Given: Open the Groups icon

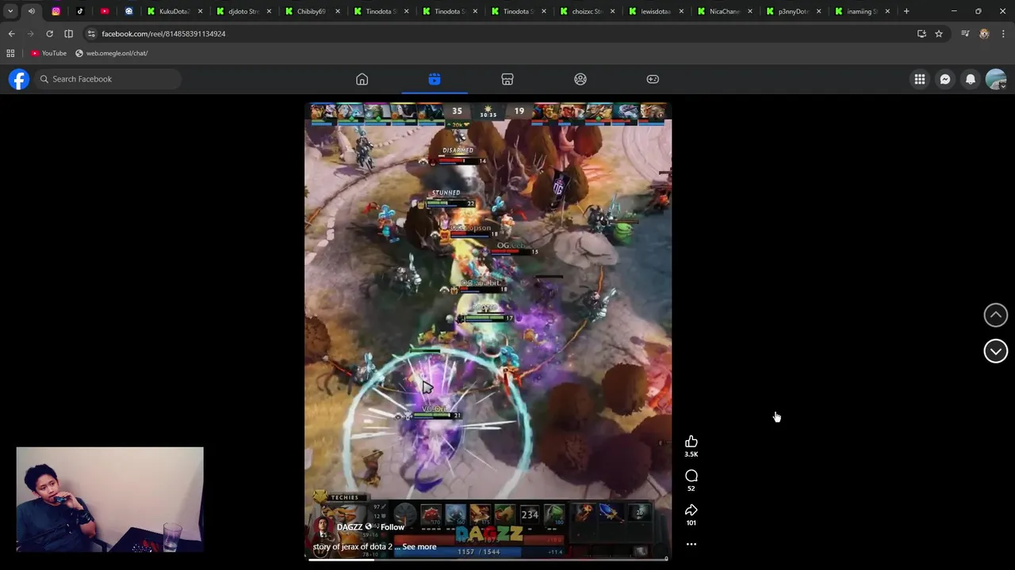Looking at the screenshot, I should (580, 79).
